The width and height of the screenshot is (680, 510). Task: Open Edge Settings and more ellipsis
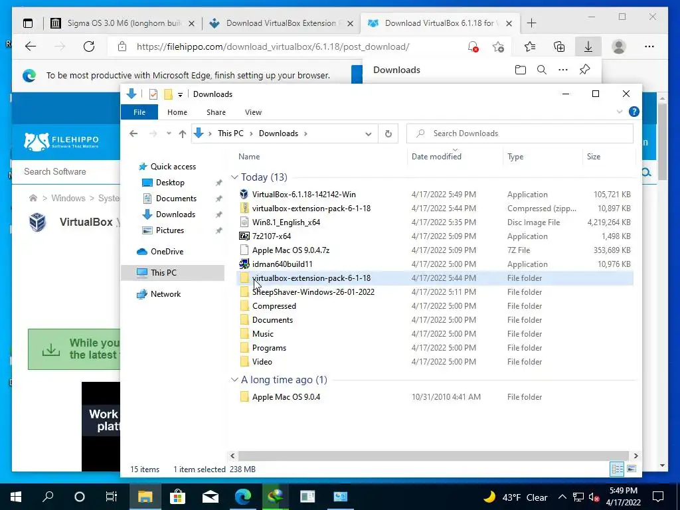[649, 46]
